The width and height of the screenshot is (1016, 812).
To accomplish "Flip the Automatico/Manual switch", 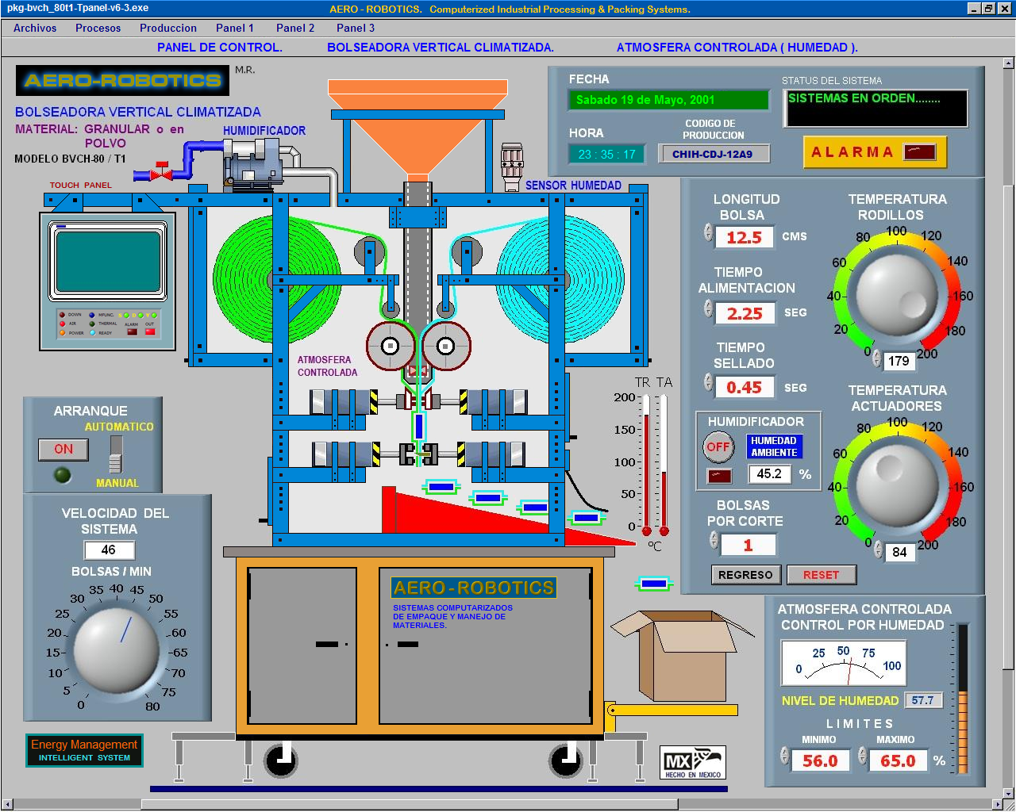I will coord(116,454).
